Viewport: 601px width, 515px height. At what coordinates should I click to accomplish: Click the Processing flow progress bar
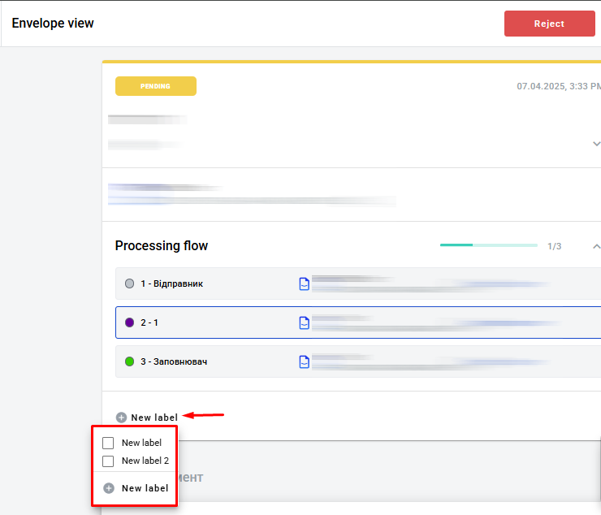(488, 245)
